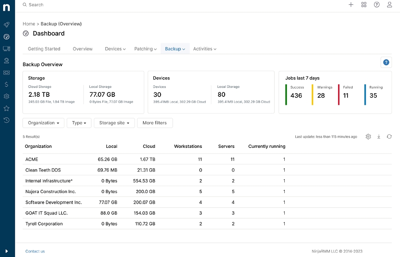Click the last update timestamp text
This screenshot has height=257, width=400.
tap(326, 137)
